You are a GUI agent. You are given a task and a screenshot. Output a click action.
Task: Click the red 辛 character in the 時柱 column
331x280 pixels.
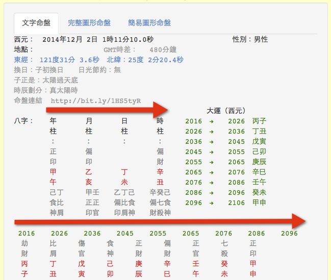point(160,172)
